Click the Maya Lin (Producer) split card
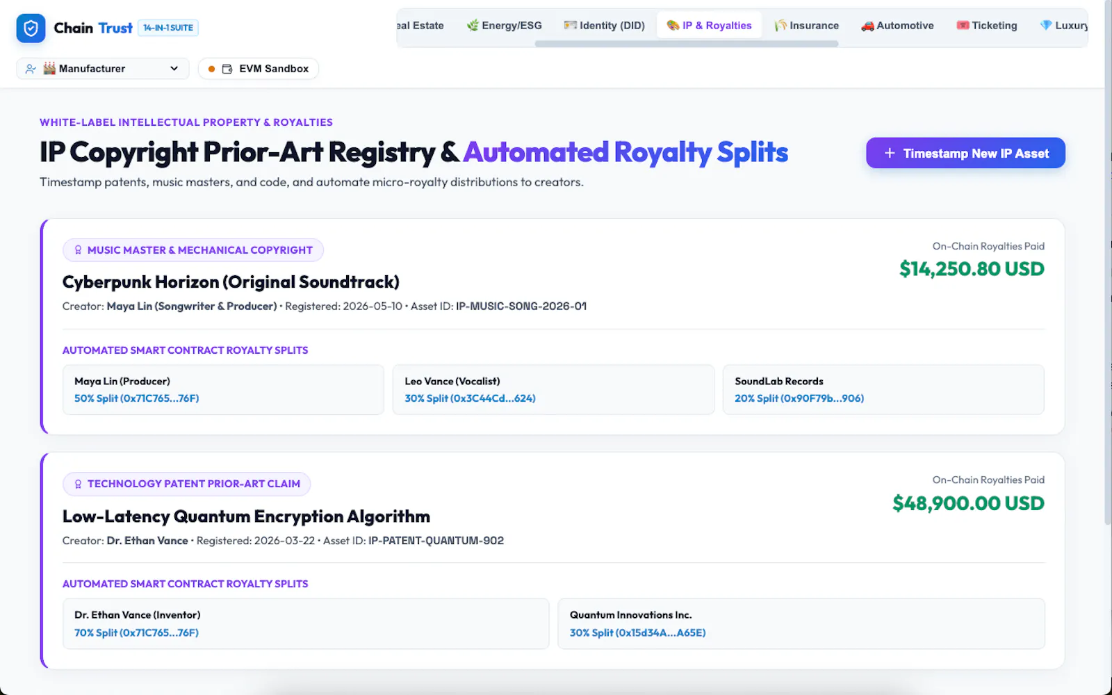Image resolution: width=1112 pixels, height=695 pixels. [223, 390]
